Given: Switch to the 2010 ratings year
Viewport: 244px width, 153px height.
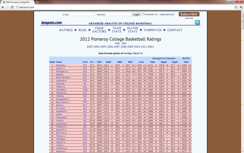Looking at the screenshot, I should 137,47.
